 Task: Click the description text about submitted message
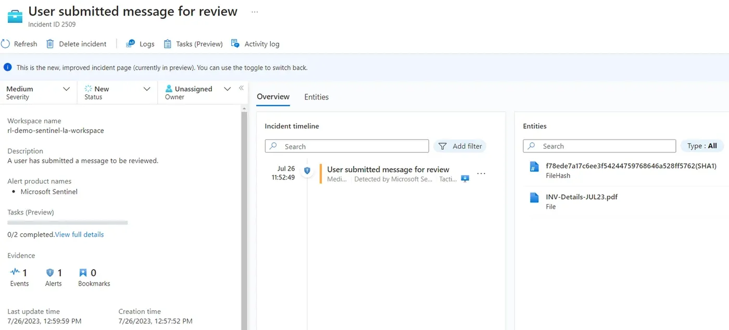[x=83, y=160]
